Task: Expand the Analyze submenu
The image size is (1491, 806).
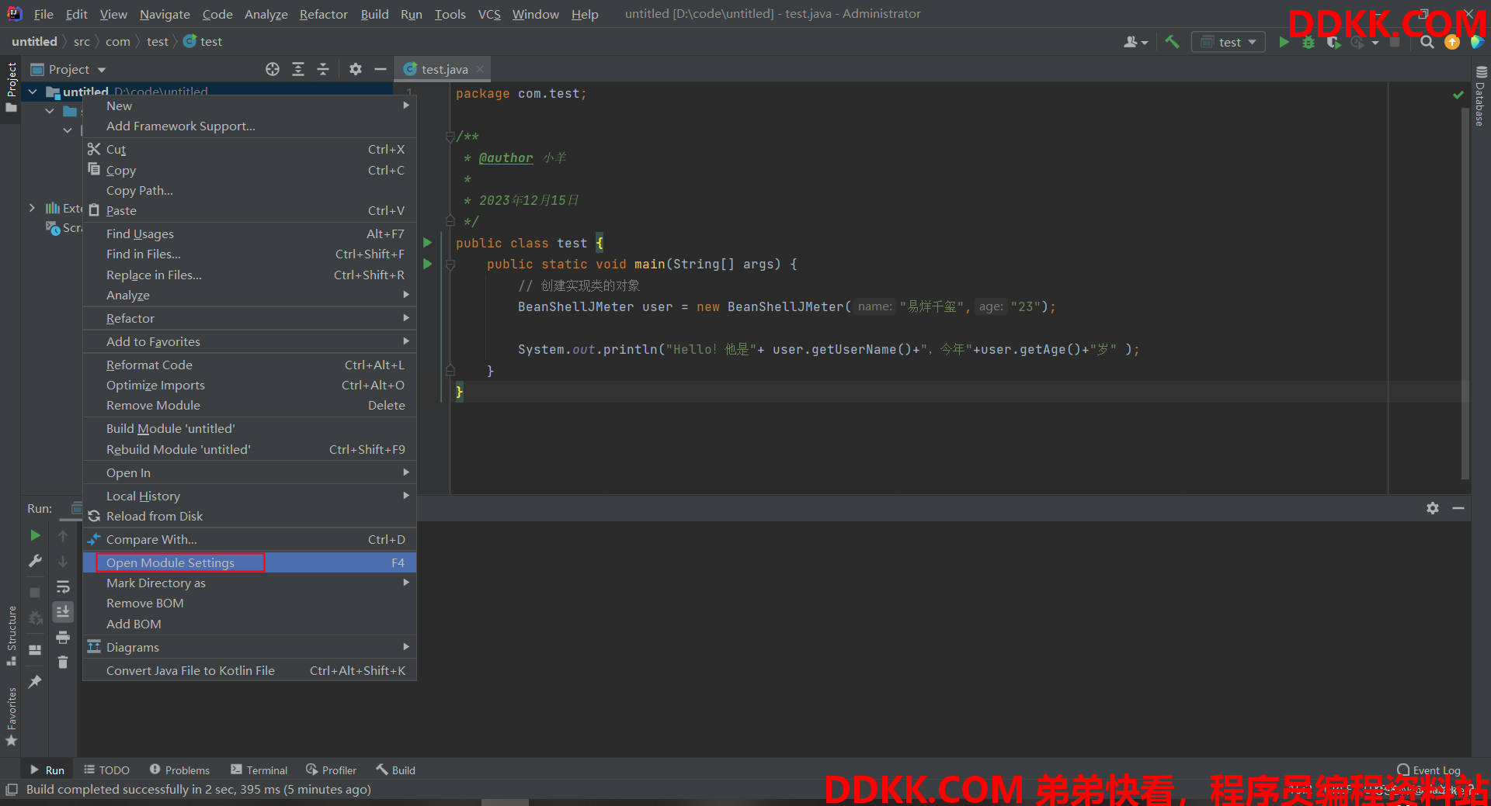Action: click(249, 295)
